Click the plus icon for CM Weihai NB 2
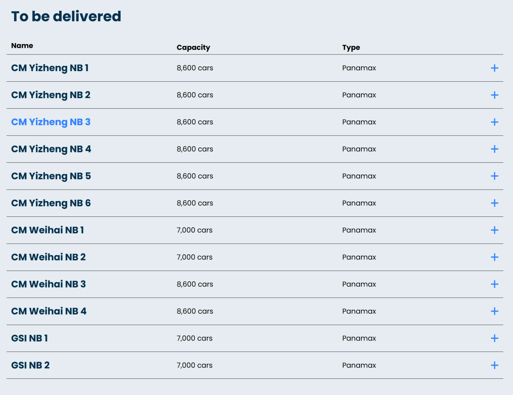Image resolution: width=513 pixels, height=395 pixels. click(494, 257)
